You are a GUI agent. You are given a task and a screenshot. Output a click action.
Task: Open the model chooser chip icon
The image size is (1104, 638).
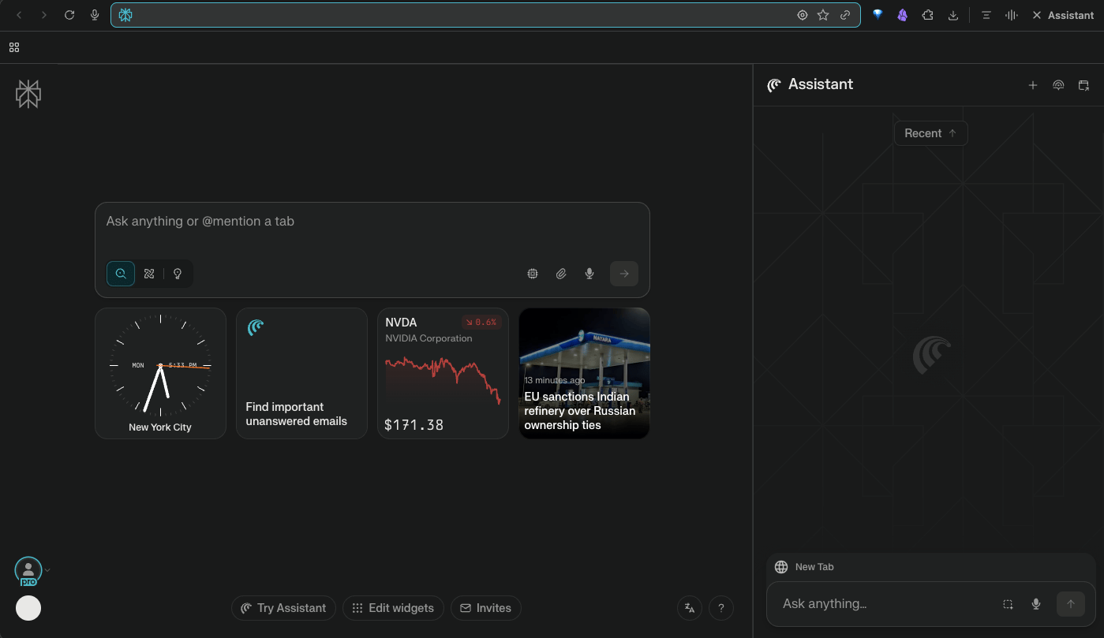tap(533, 274)
